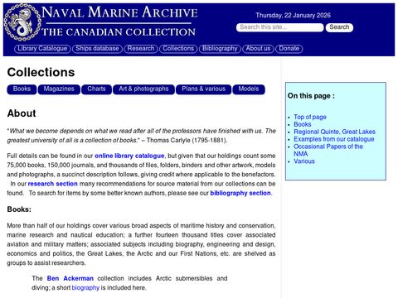This screenshot has width=398, height=298.
Task: Open the short biography link
Action: (x=85, y=288)
